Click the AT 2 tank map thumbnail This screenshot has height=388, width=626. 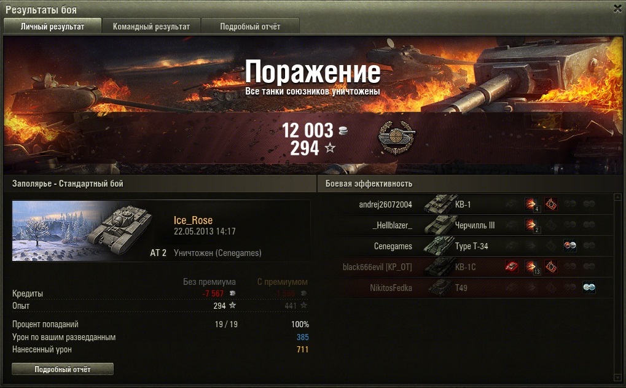[x=82, y=231]
